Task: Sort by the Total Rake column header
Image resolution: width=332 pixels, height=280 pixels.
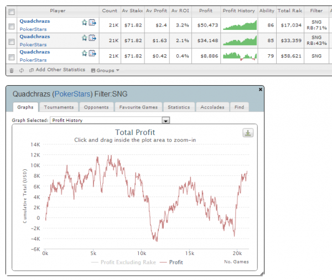Action: point(290,11)
